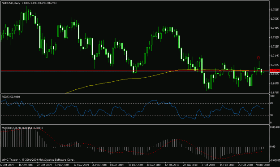Select the 16 Oct 2009 date label

(26, 165)
